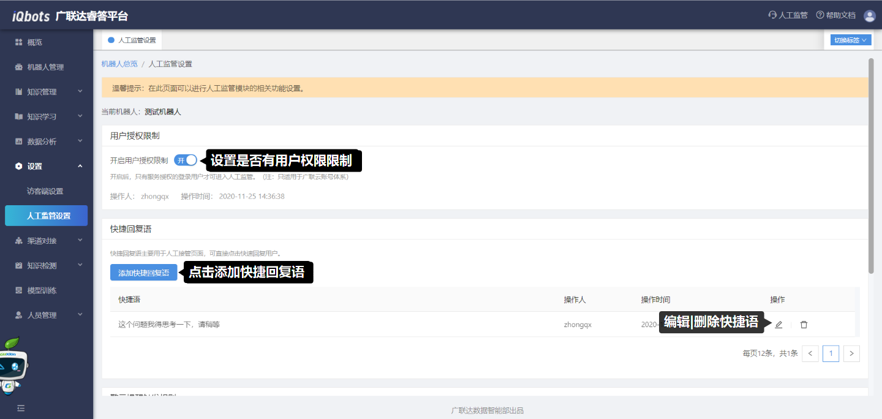Click the 添加快捷回复语 button

tap(143, 273)
